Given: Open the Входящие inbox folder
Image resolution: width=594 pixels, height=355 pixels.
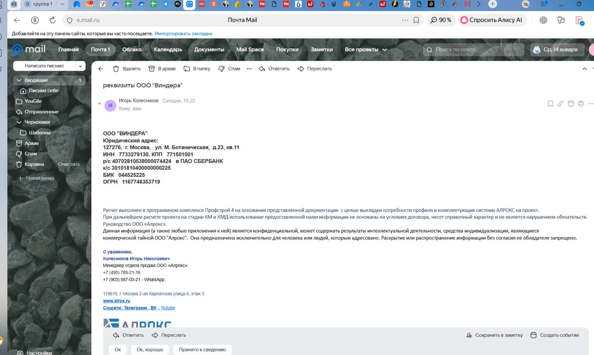Looking at the screenshot, I should click(x=49, y=80).
